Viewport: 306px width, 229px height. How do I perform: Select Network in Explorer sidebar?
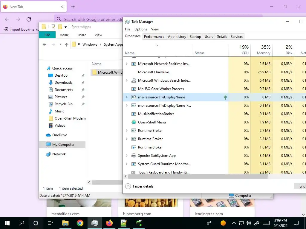point(59,154)
